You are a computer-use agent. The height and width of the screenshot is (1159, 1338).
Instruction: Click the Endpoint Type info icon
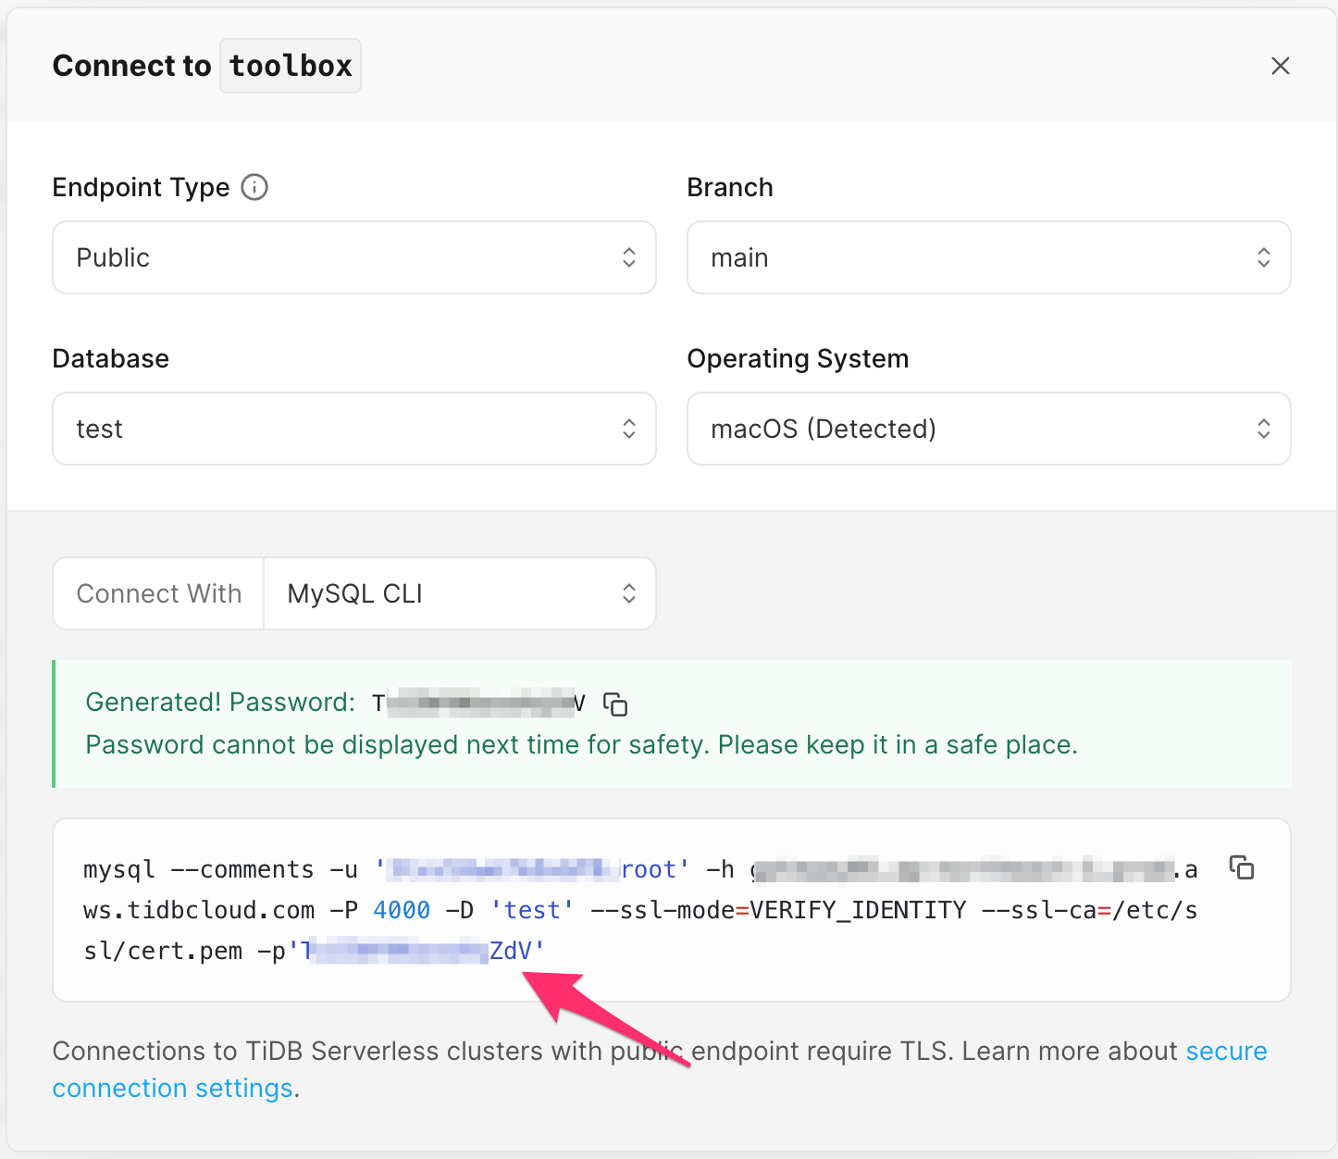[254, 187]
